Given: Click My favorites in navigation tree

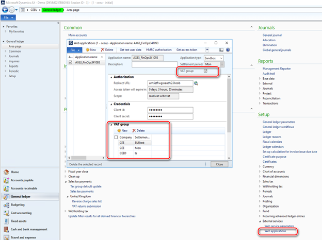Looking at the screenshot, I should point(16,31).
